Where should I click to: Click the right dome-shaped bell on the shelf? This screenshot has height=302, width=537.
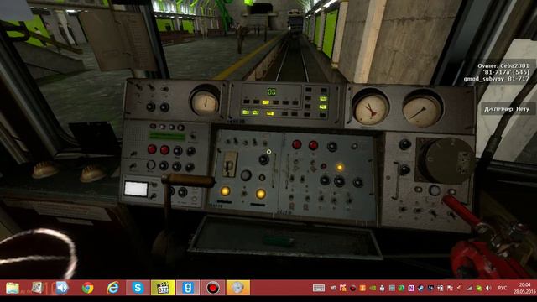pos(92,174)
